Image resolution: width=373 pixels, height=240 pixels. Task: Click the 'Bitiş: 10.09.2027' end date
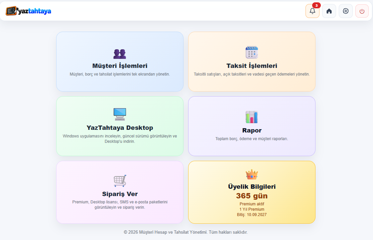[252, 214]
